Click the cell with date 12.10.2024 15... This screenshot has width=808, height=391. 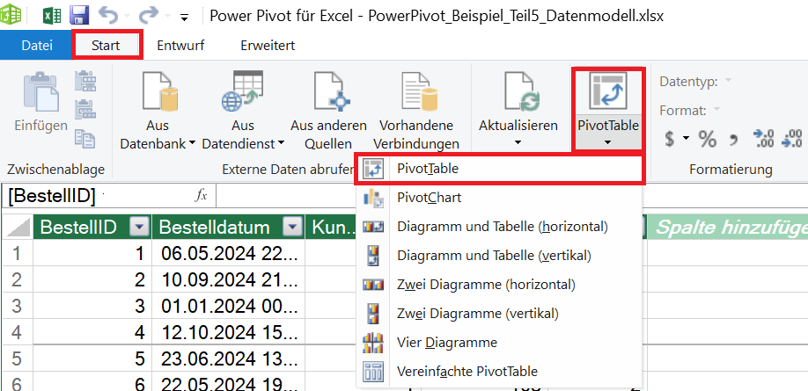(229, 332)
